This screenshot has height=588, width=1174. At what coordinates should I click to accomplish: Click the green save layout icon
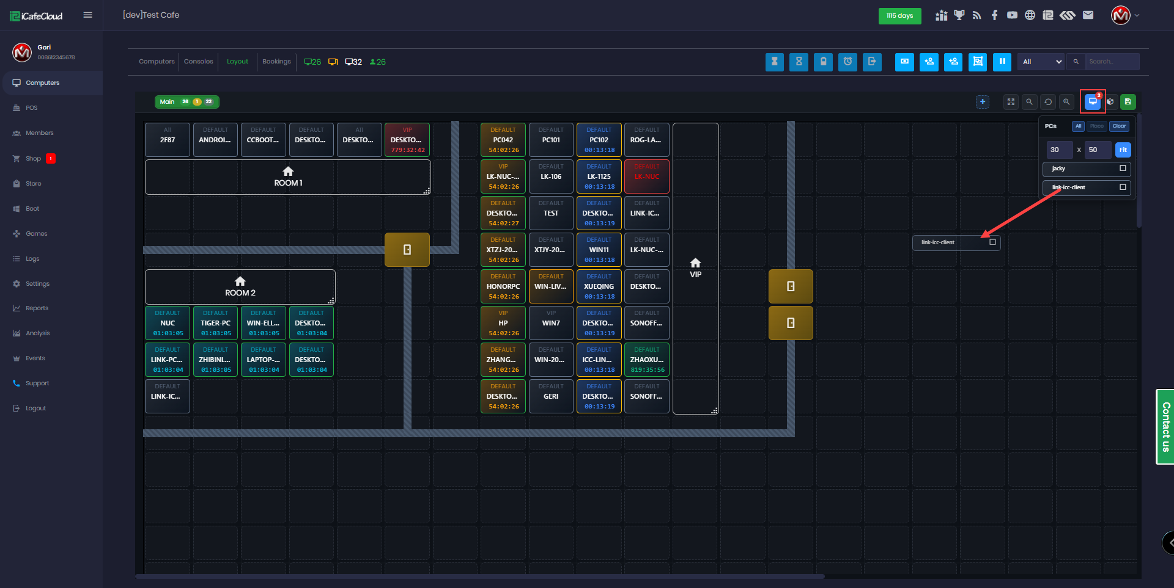pos(1128,102)
